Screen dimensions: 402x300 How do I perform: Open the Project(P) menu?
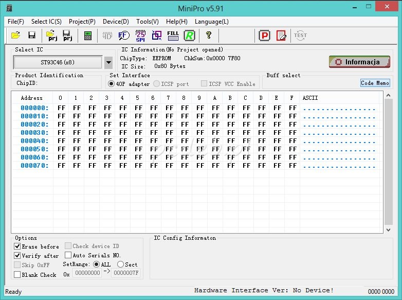point(82,22)
